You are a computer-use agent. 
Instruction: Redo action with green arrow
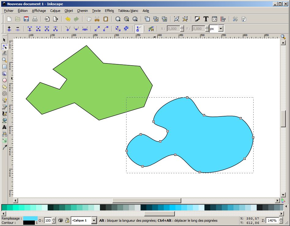click(x=76, y=19)
